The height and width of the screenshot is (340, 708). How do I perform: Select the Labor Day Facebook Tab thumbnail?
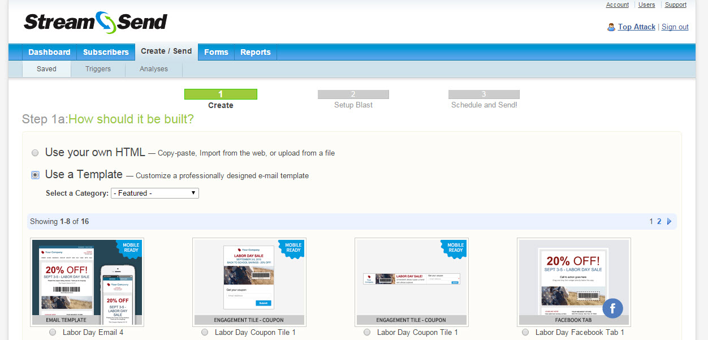574,282
